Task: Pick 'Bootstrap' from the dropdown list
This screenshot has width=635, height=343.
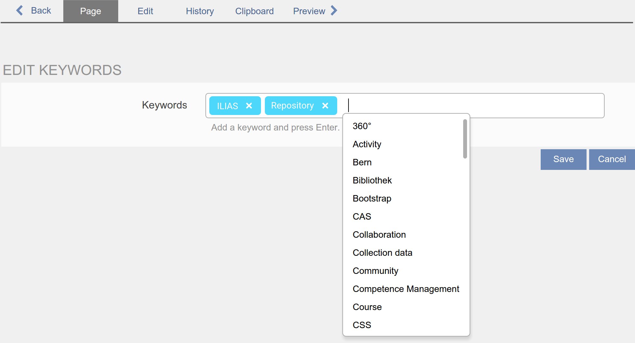Action: point(372,198)
